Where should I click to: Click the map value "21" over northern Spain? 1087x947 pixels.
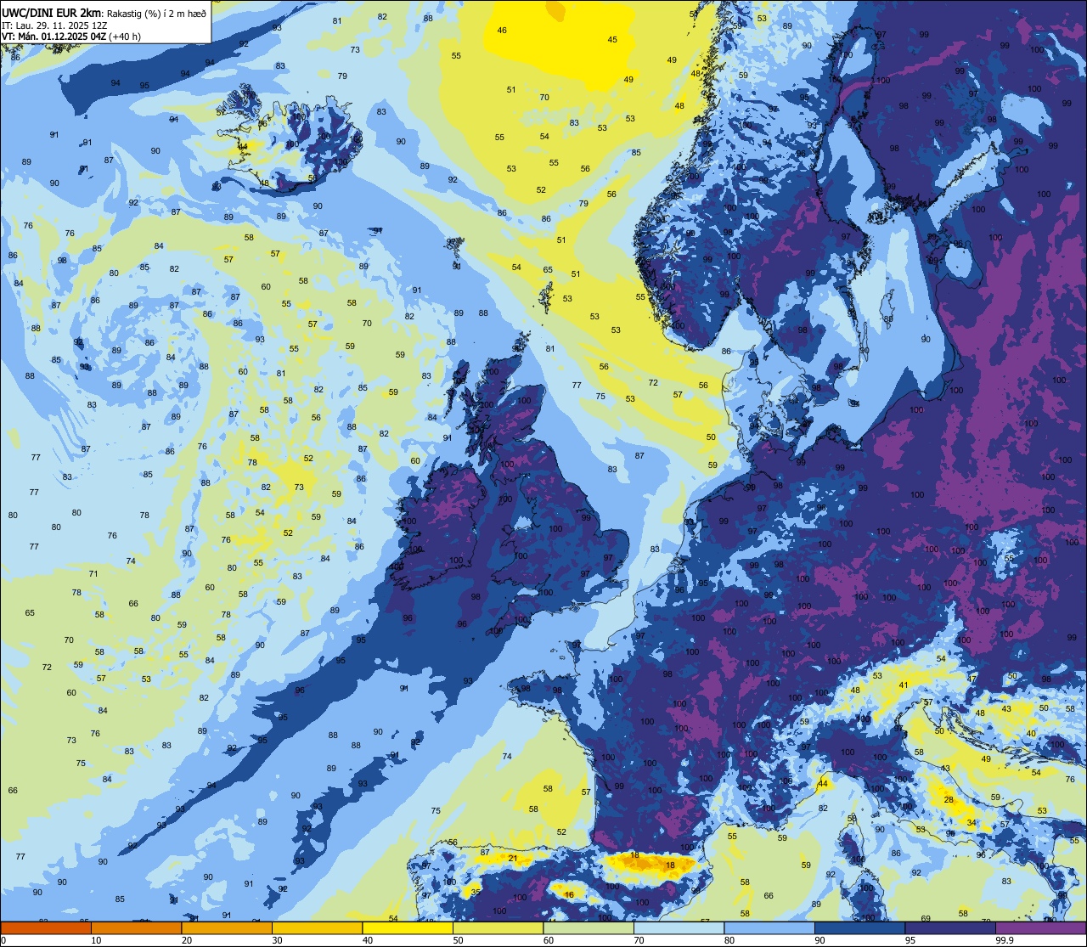(512, 859)
